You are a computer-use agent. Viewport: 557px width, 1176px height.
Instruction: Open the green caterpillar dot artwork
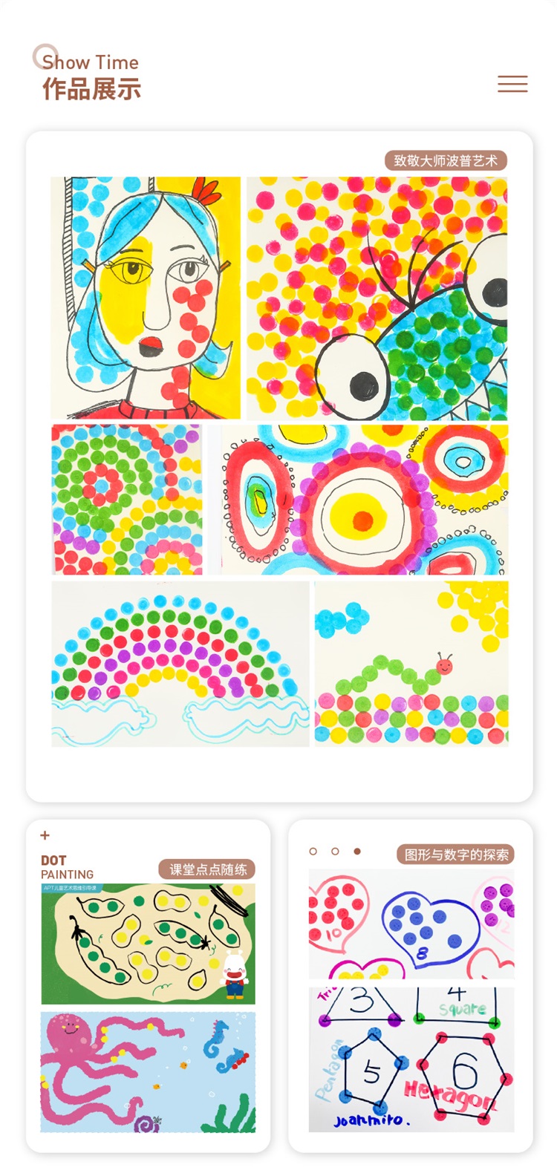[x=411, y=664]
